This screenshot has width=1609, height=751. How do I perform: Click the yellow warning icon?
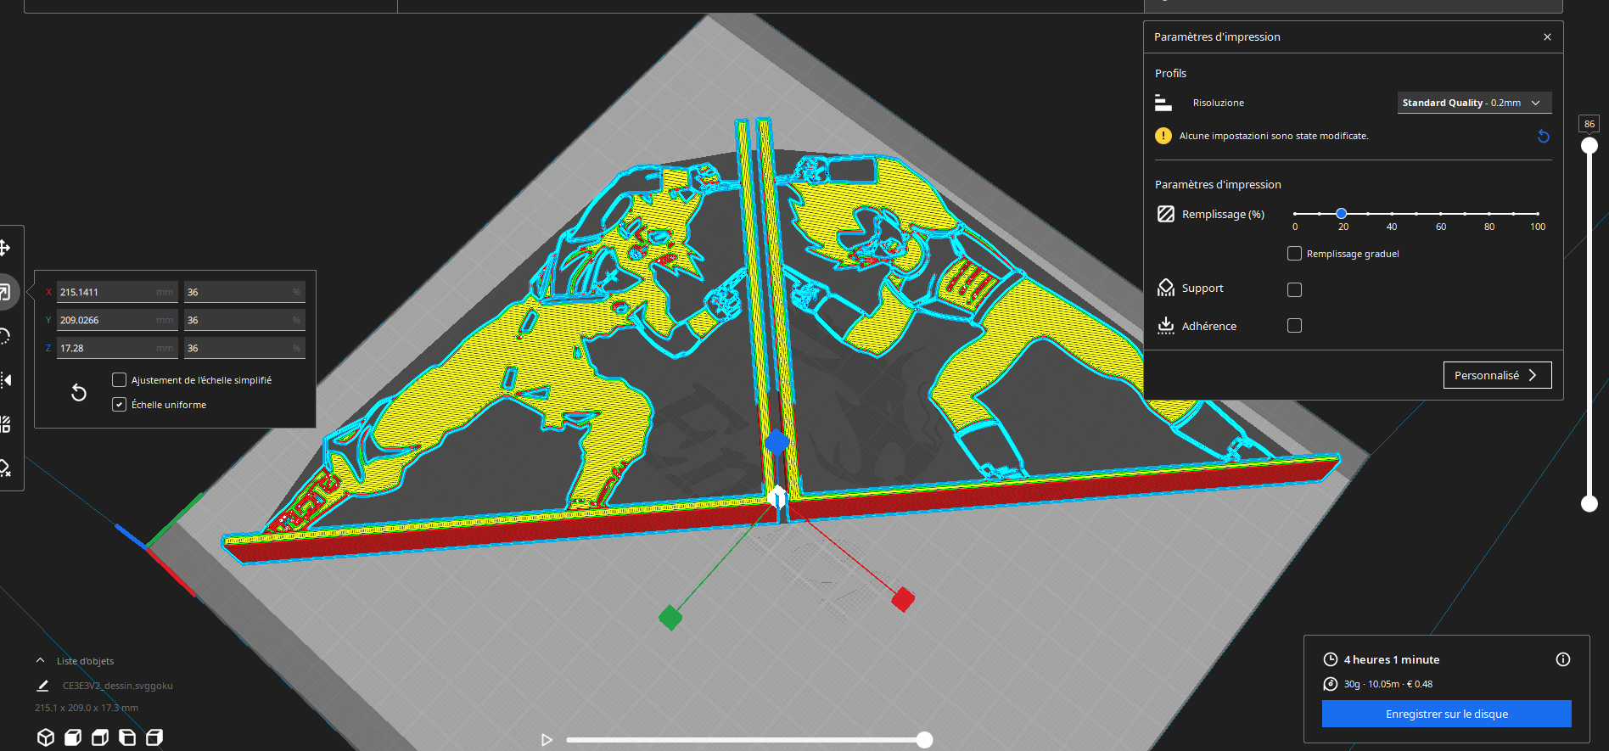click(x=1163, y=136)
